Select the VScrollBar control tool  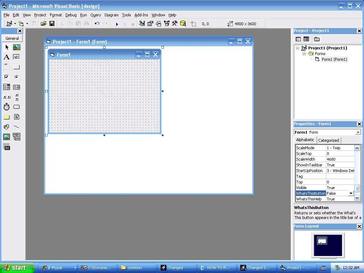point(16,97)
